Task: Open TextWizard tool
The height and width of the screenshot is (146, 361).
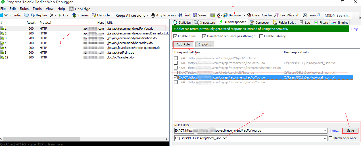Action: coord(286,15)
